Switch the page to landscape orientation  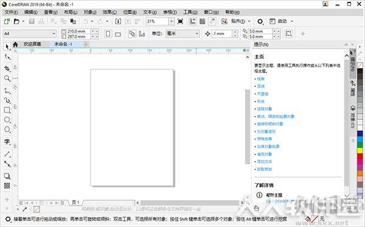pyautogui.click(x=118, y=33)
